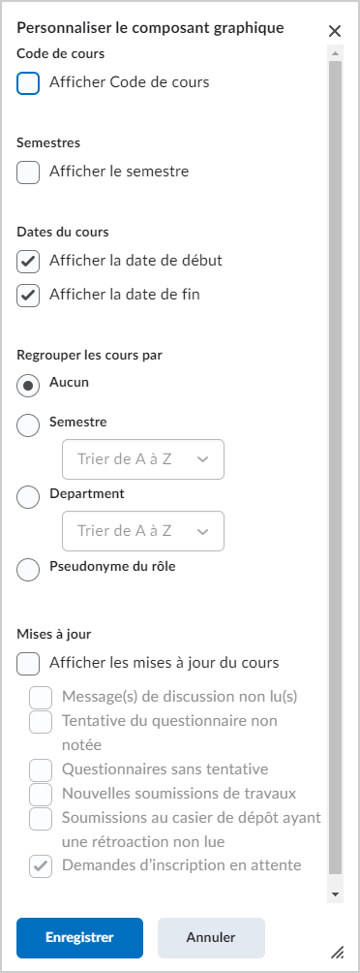Enable Afficher les mises à jour du cours

(x=28, y=663)
